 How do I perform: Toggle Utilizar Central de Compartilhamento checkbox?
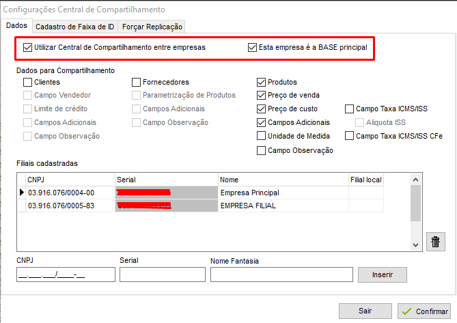pos(28,48)
